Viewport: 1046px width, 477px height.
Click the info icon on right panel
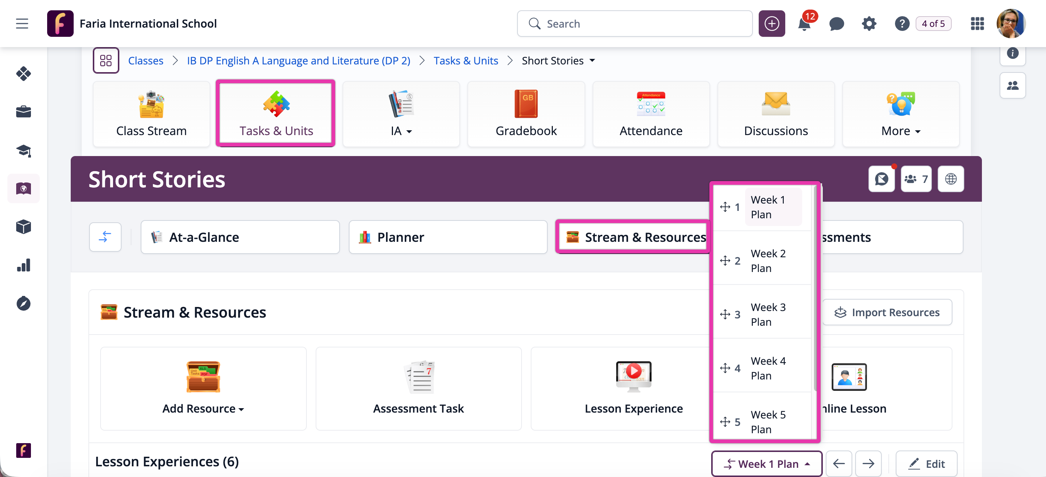(x=1013, y=53)
